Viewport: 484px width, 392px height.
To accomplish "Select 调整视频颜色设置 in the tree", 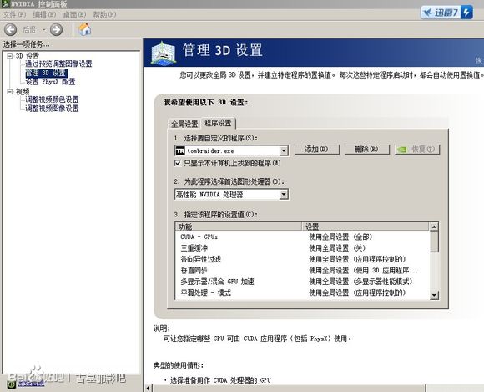I will pos(52,99).
